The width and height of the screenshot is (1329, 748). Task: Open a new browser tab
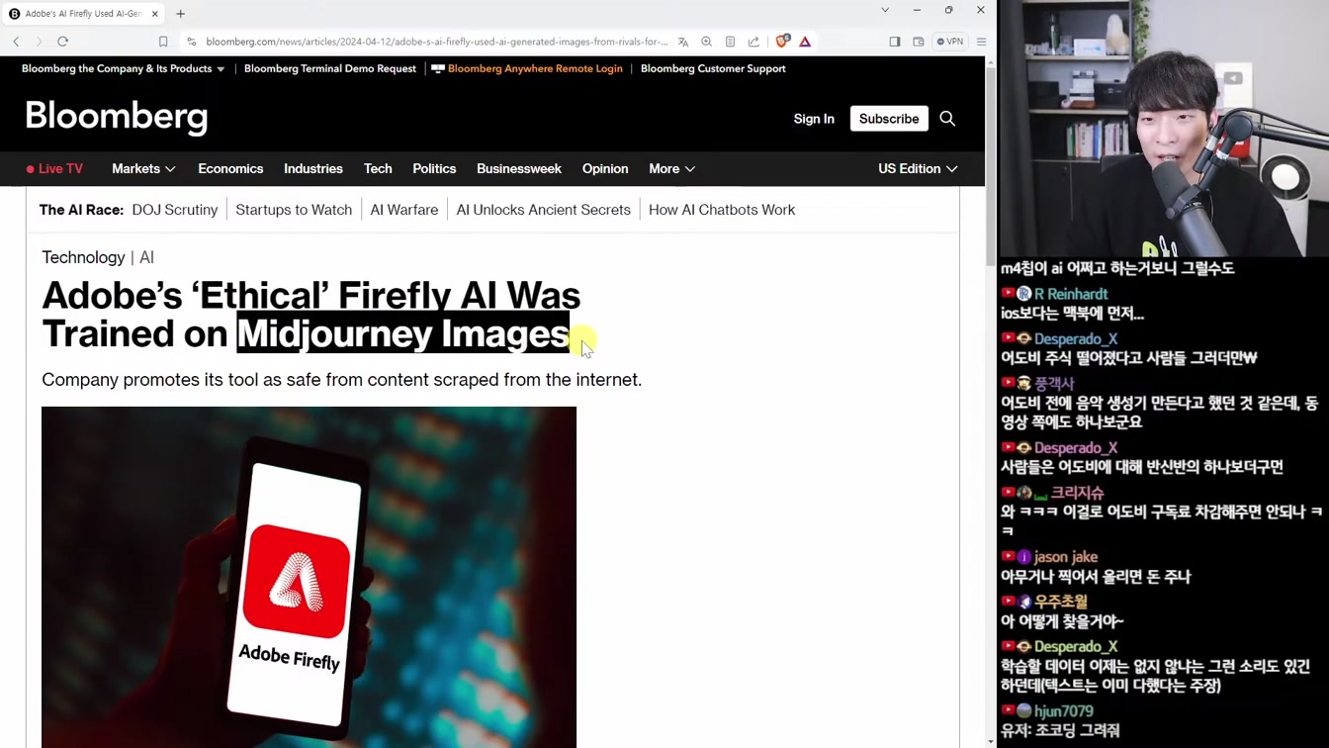coord(180,14)
